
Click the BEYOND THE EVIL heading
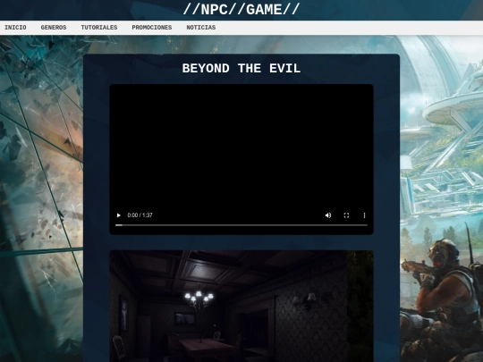[241, 68]
